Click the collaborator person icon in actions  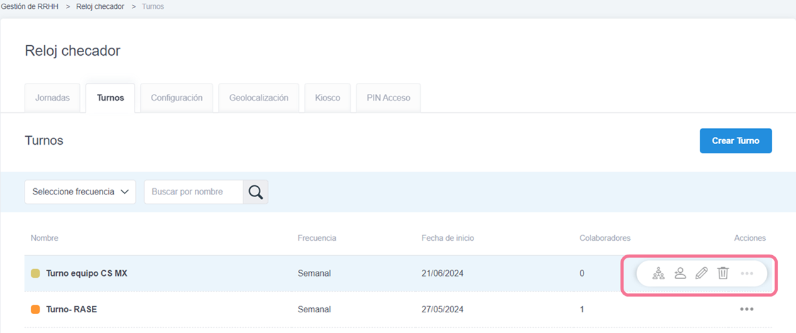[680, 273]
